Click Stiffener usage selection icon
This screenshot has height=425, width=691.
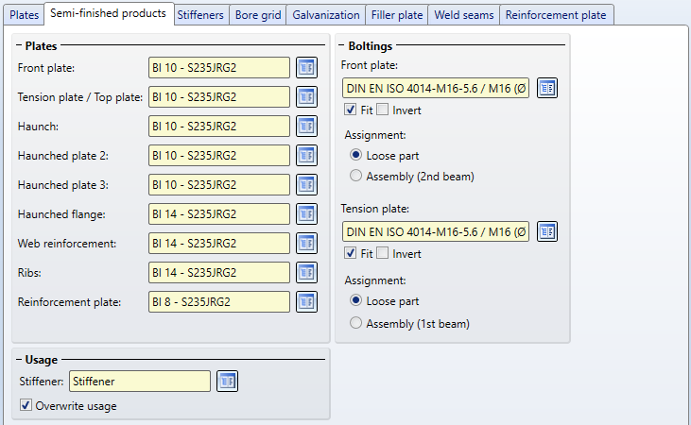pyautogui.click(x=227, y=381)
